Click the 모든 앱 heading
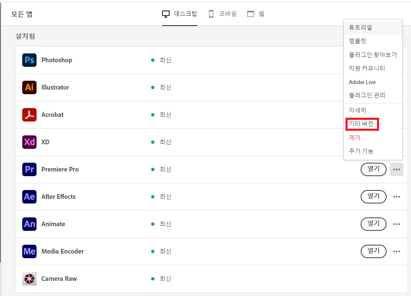This screenshot has height=296, width=411. [x=22, y=14]
